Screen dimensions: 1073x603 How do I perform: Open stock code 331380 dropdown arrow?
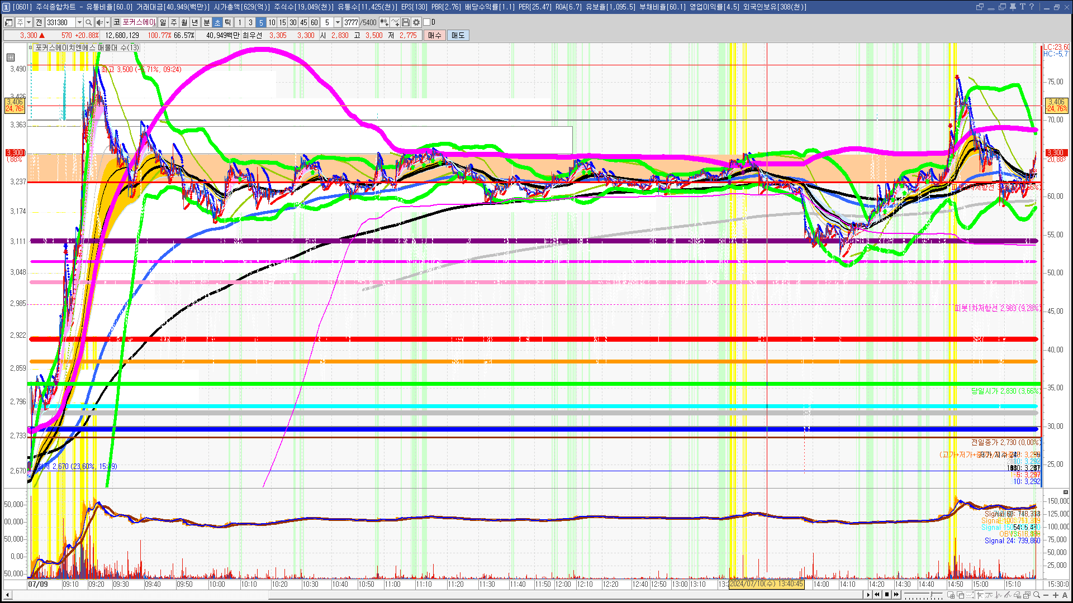click(x=79, y=22)
